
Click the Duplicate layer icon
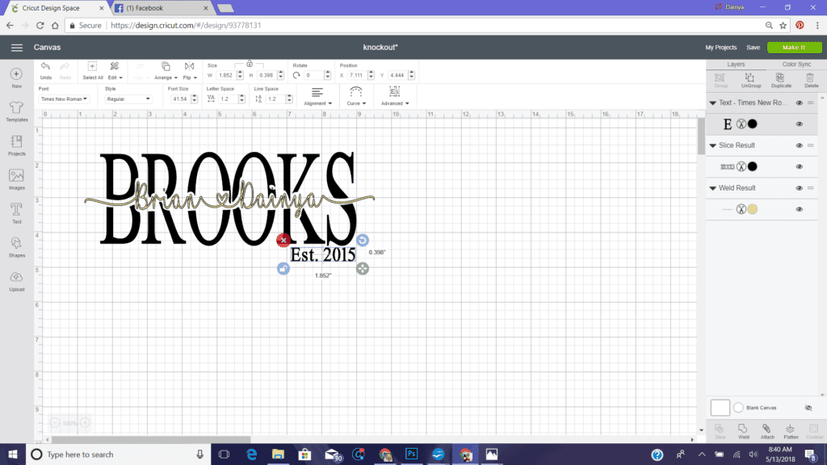[x=781, y=81]
